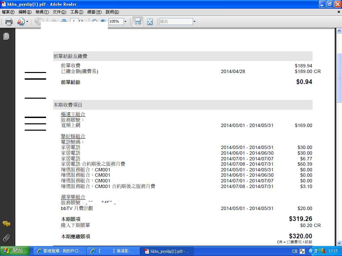Open the 文件(D) menu
Image resolution: width=342 pixels, height=256 pixels.
pyautogui.click(x=59, y=12)
